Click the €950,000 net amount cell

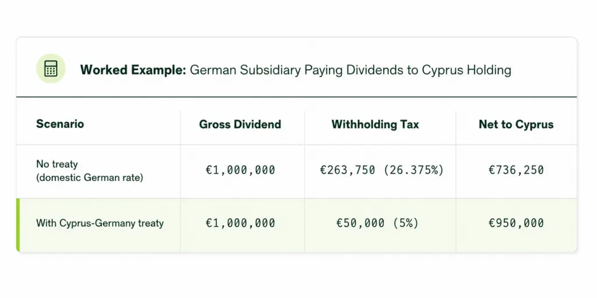516,223
